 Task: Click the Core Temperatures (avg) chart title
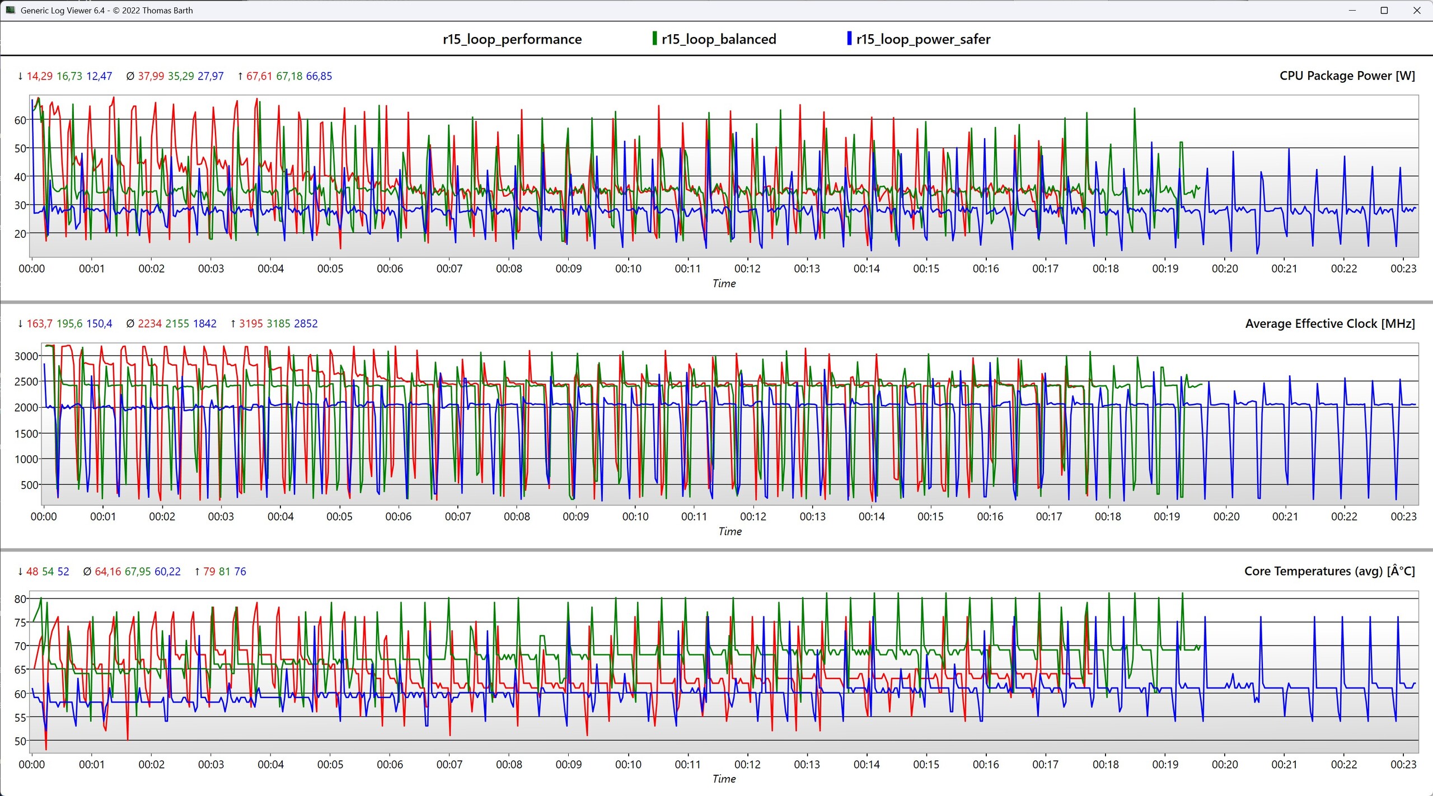point(1329,571)
